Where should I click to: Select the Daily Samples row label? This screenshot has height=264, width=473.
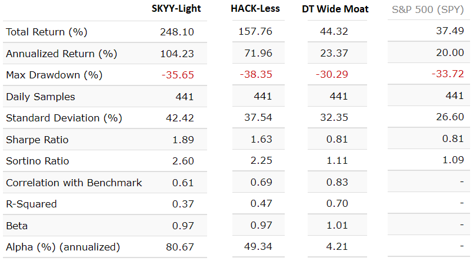pyautogui.click(x=41, y=97)
